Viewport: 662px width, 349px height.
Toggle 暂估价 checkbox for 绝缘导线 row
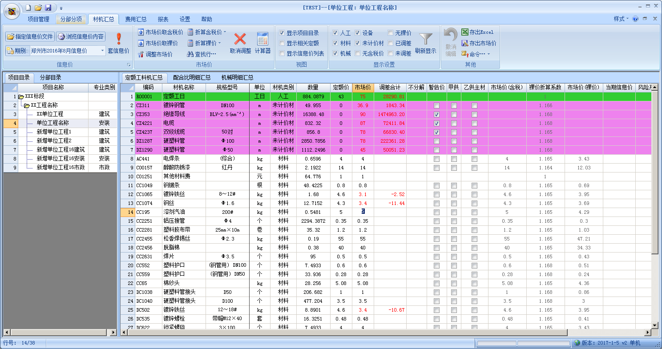[x=436, y=114]
